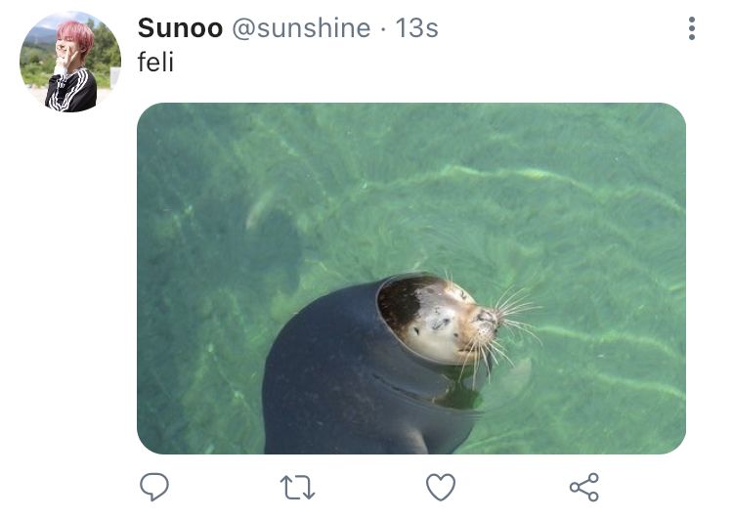Like the tweet using the heart icon

[441, 487]
